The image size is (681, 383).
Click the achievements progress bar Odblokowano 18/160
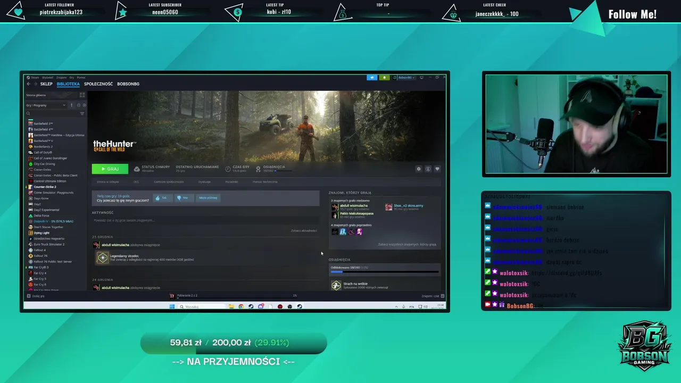pyautogui.click(x=385, y=272)
